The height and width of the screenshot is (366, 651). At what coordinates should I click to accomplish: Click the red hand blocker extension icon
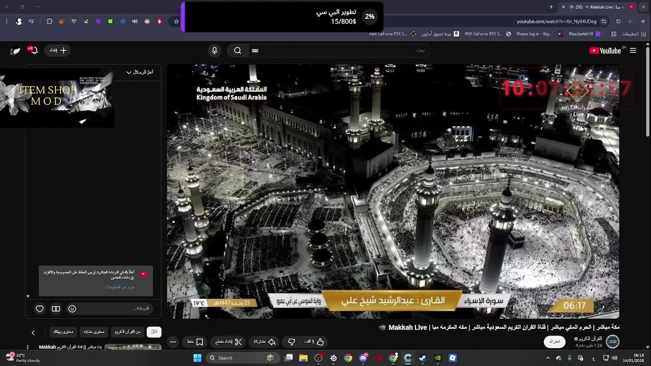tap(159, 21)
